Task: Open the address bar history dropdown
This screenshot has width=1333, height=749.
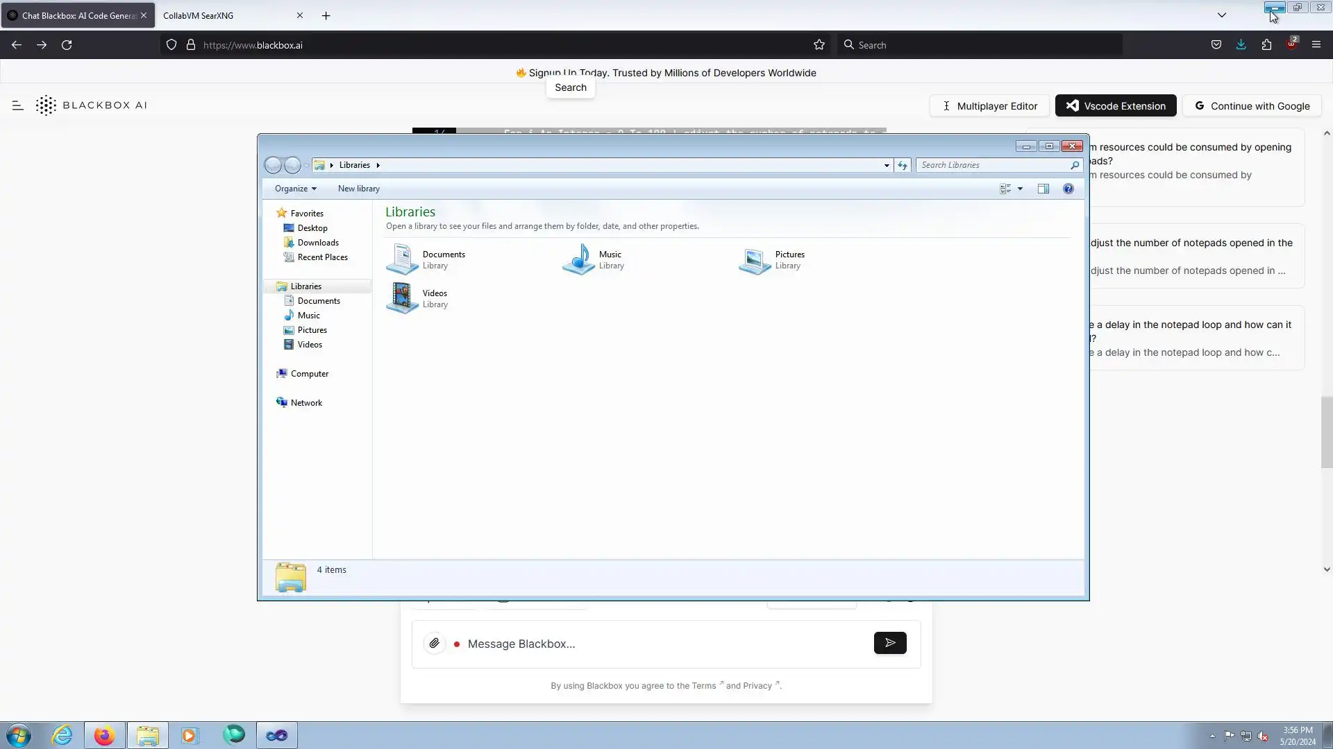Action: coord(887,165)
